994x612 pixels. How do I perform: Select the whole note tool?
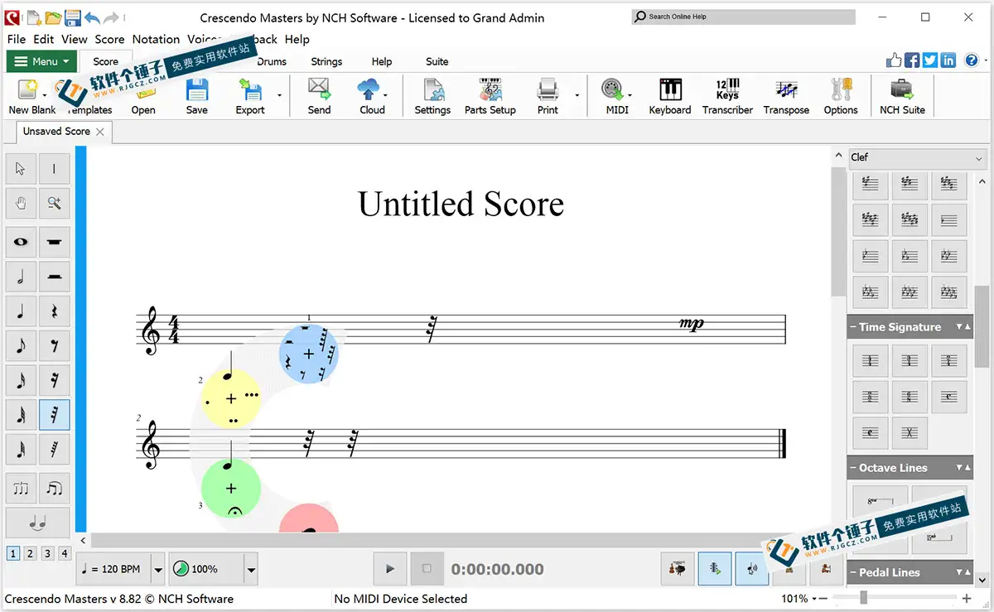pos(20,242)
